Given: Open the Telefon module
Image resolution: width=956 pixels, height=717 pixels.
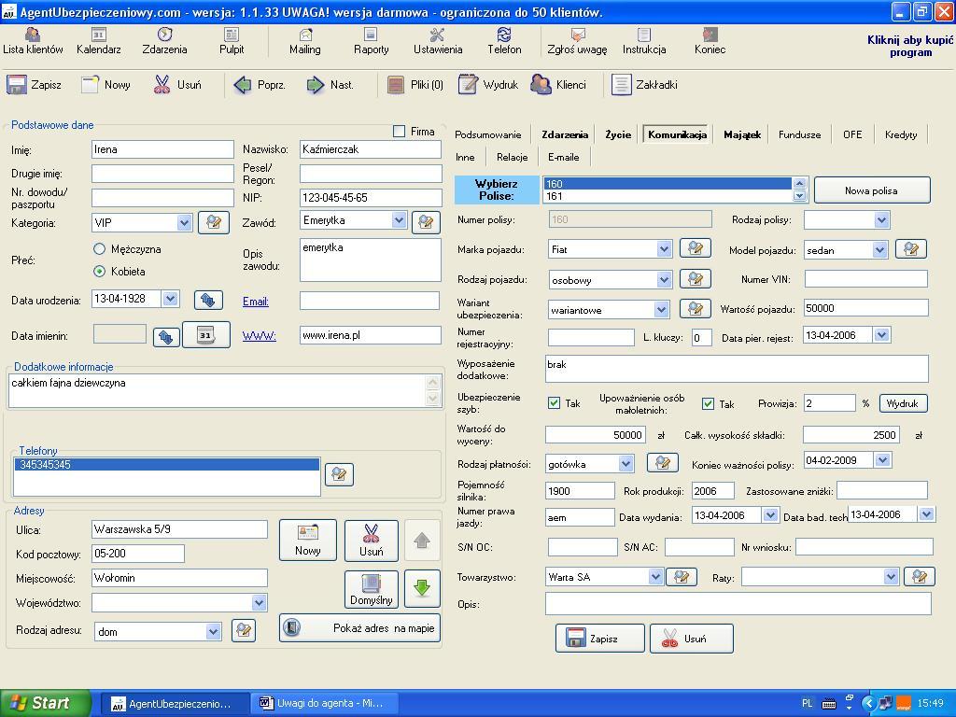Looking at the screenshot, I should (x=504, y=41).
